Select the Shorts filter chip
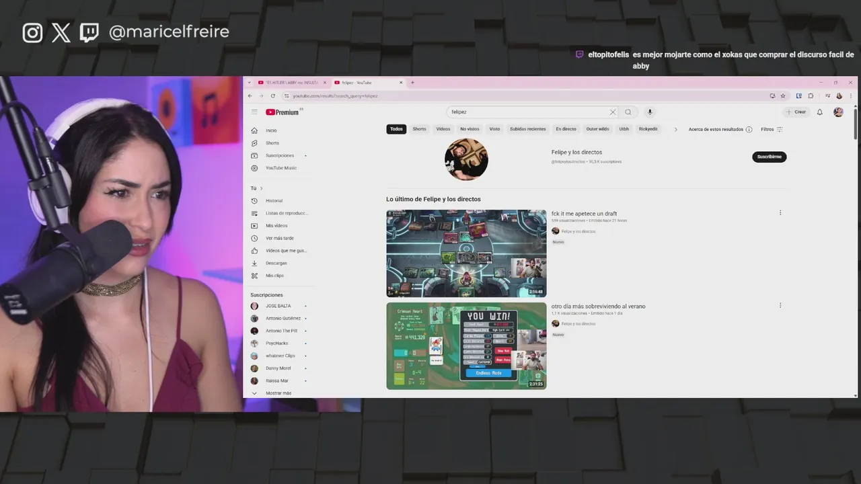This screenshot has height=484, width=861. tap(420, 129)
